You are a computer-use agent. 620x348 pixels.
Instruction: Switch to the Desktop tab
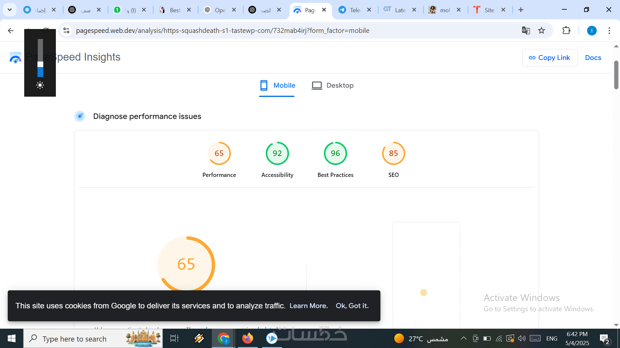coord(333,85)
